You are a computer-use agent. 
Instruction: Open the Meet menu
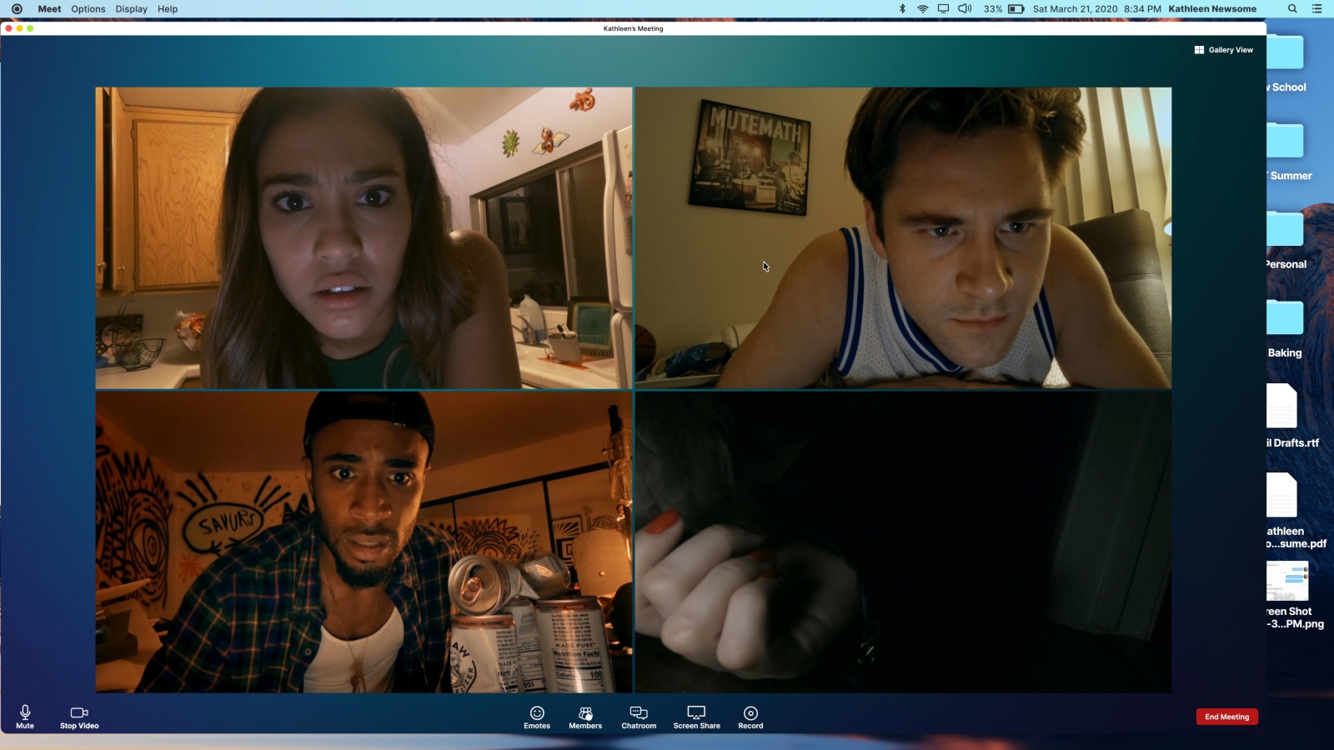(49, 9)
